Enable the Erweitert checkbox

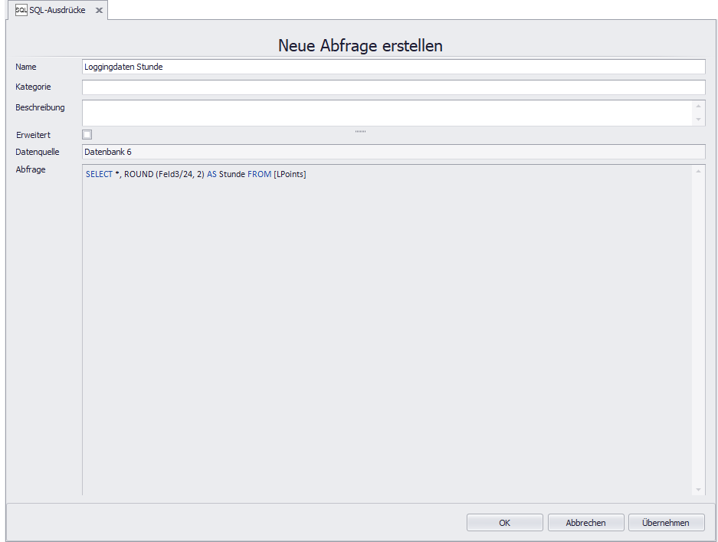(87, 134)
